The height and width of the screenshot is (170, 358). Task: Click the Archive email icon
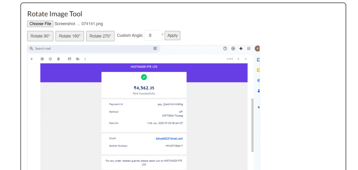[42, 59]
